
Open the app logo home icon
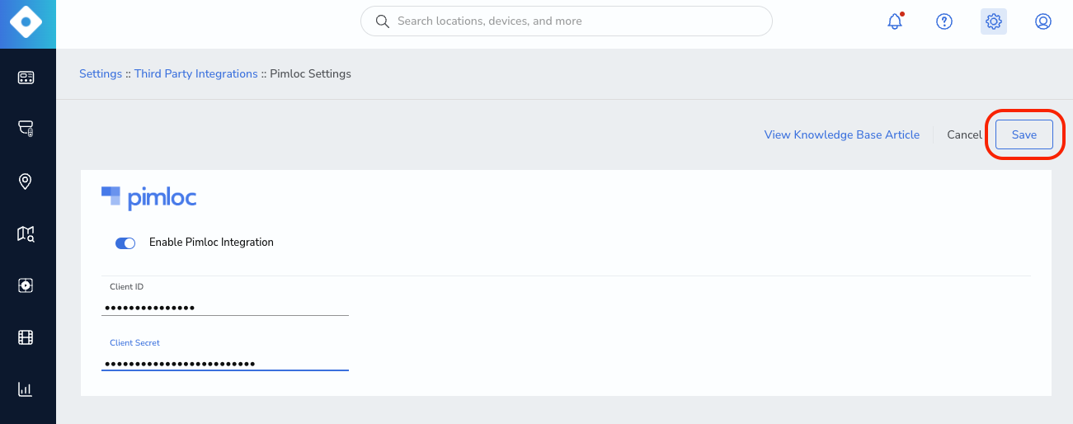27,22
